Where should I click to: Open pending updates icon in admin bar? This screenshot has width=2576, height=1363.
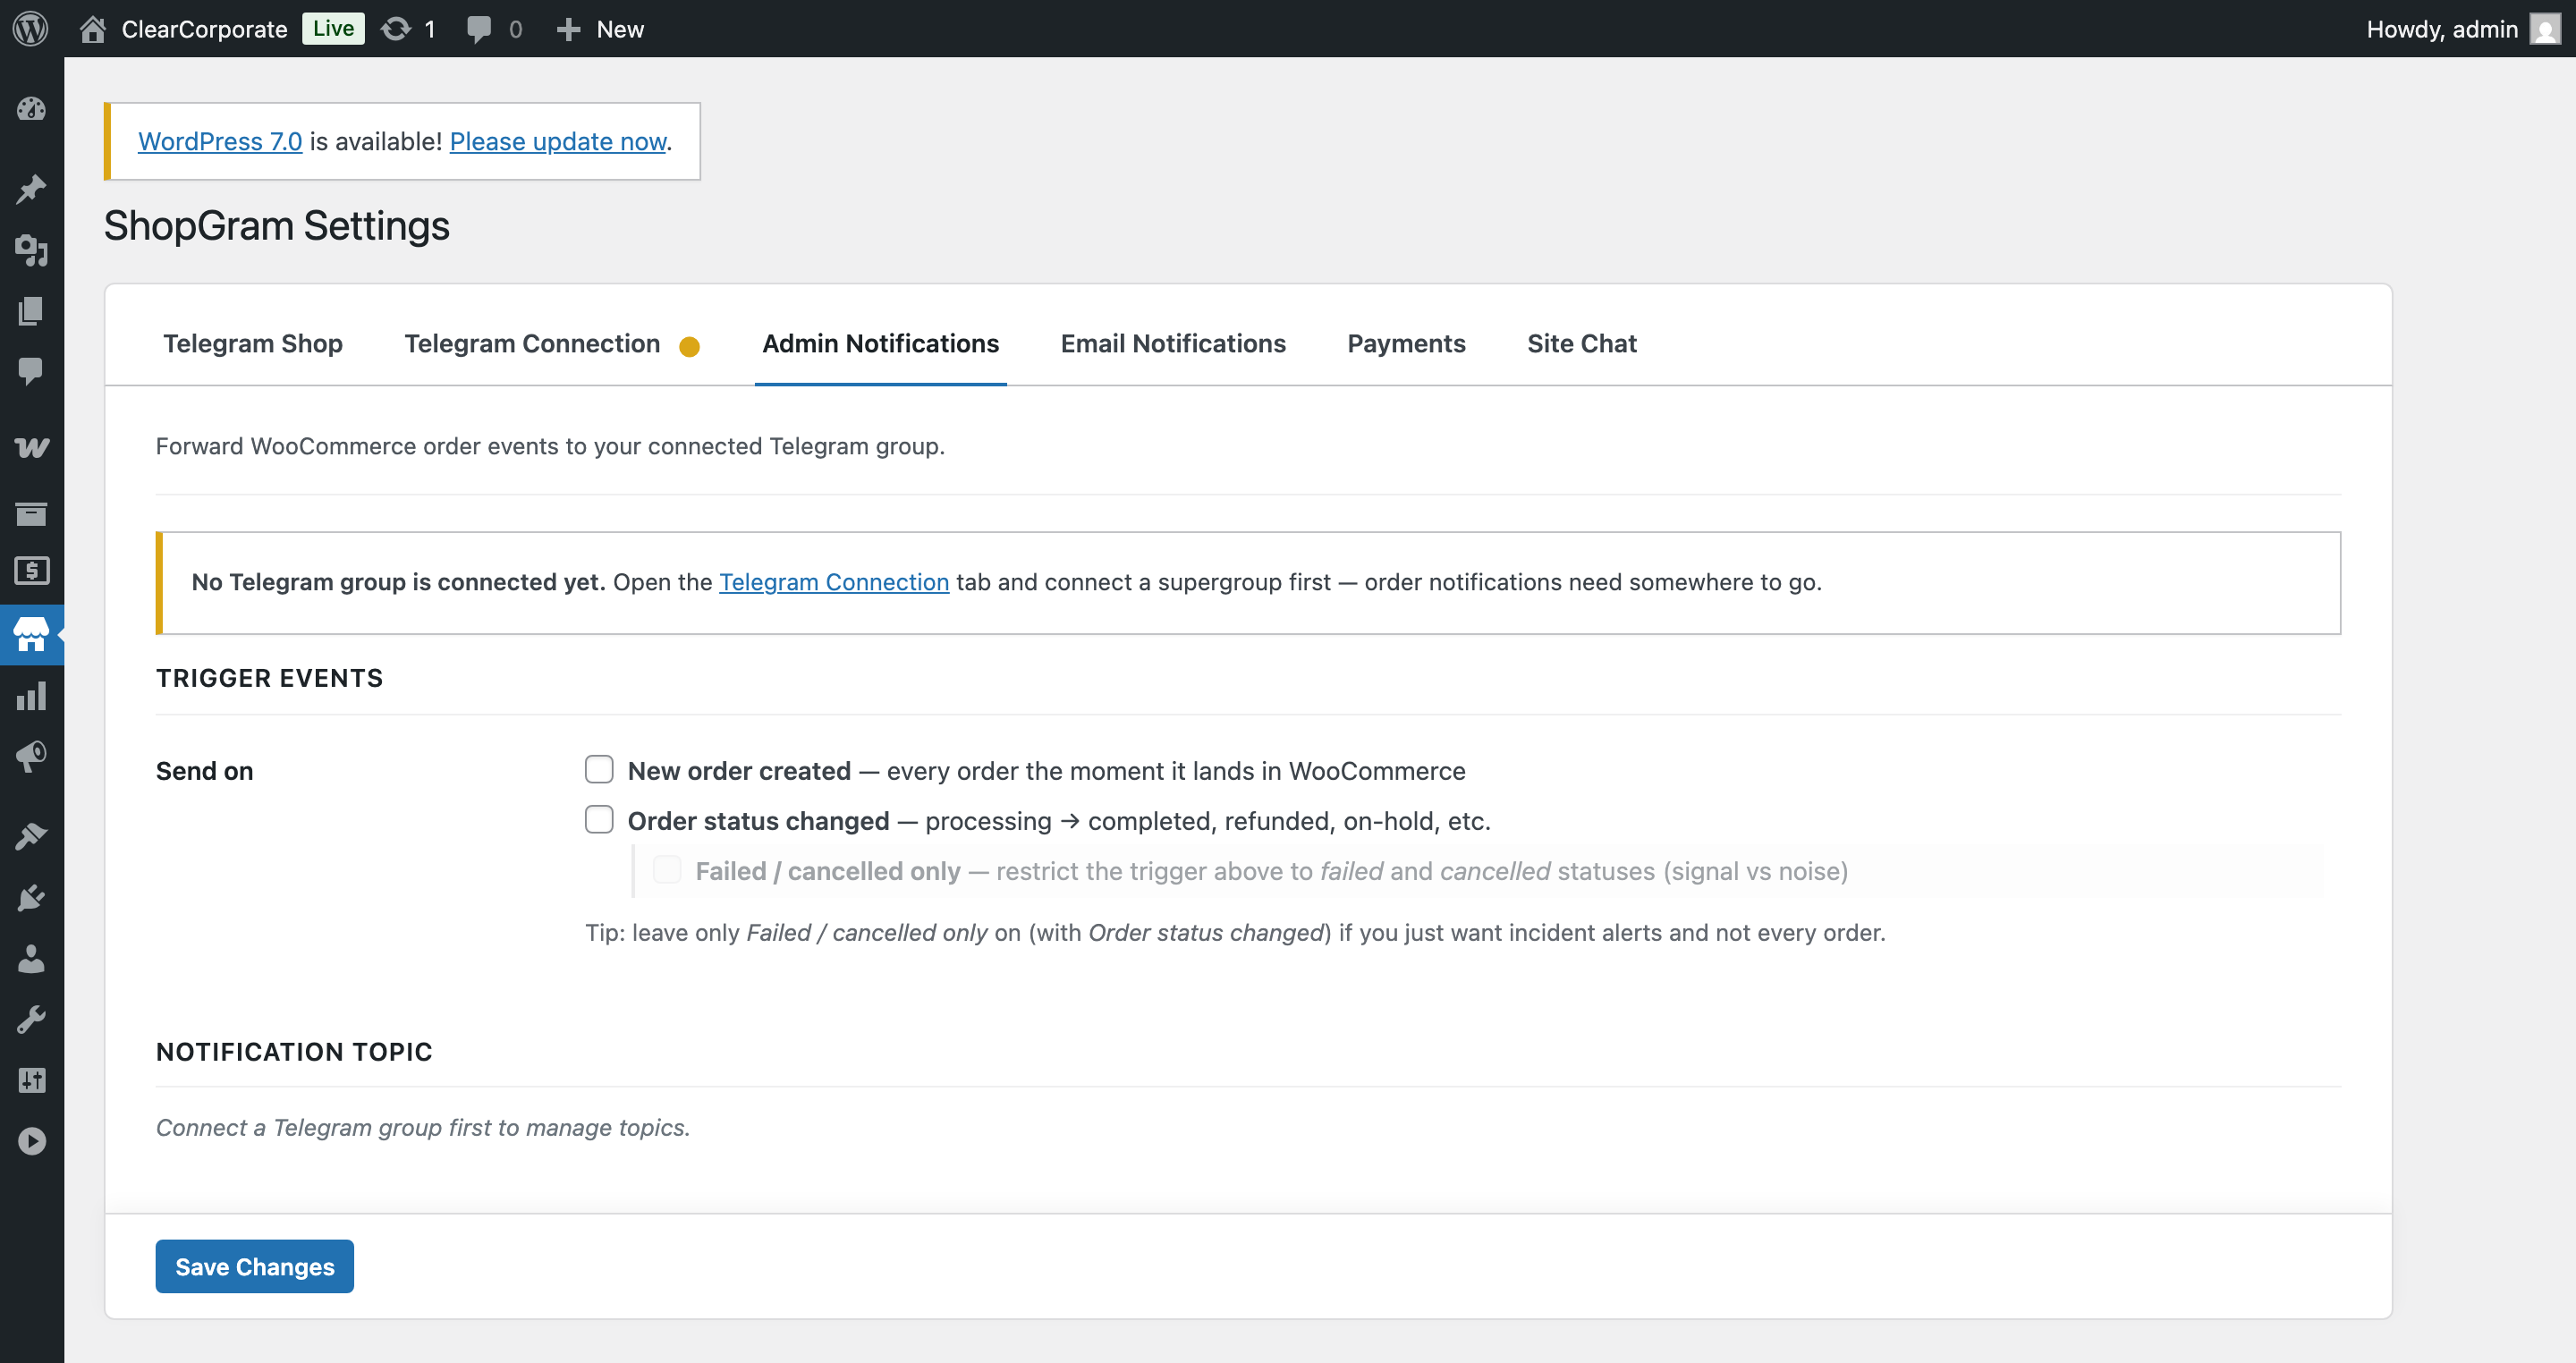point(396,29)
